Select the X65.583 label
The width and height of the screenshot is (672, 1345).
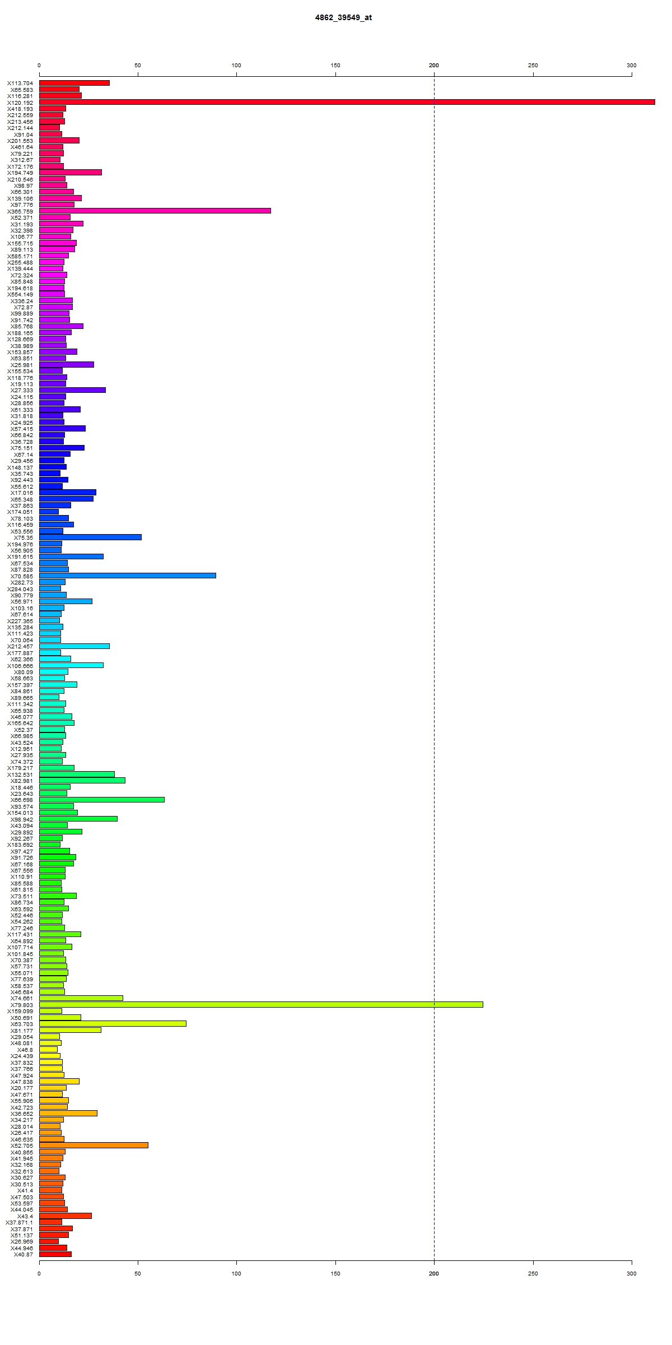pyautogui.click(x=22, y=90)
